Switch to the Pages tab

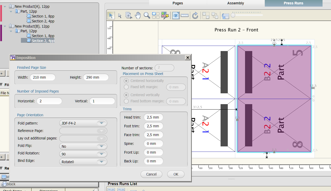[178, 3]
